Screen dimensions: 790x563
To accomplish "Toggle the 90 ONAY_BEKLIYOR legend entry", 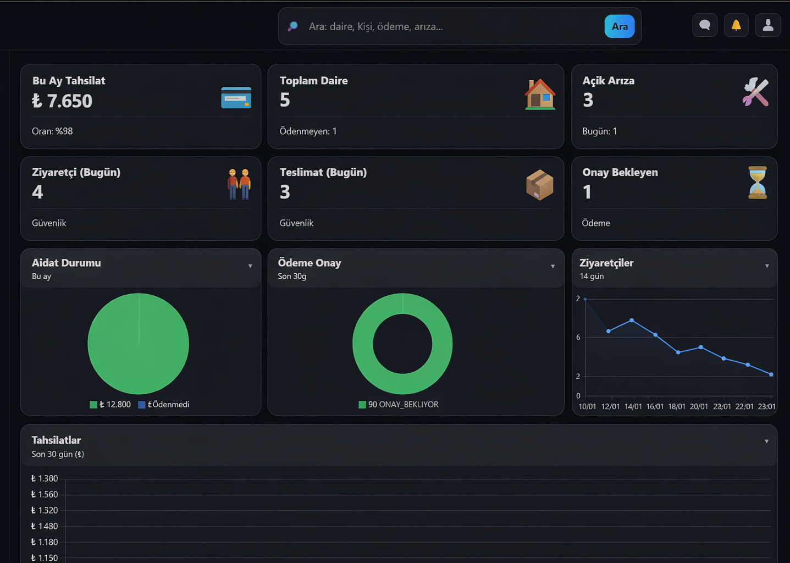I will pos(399,405).
